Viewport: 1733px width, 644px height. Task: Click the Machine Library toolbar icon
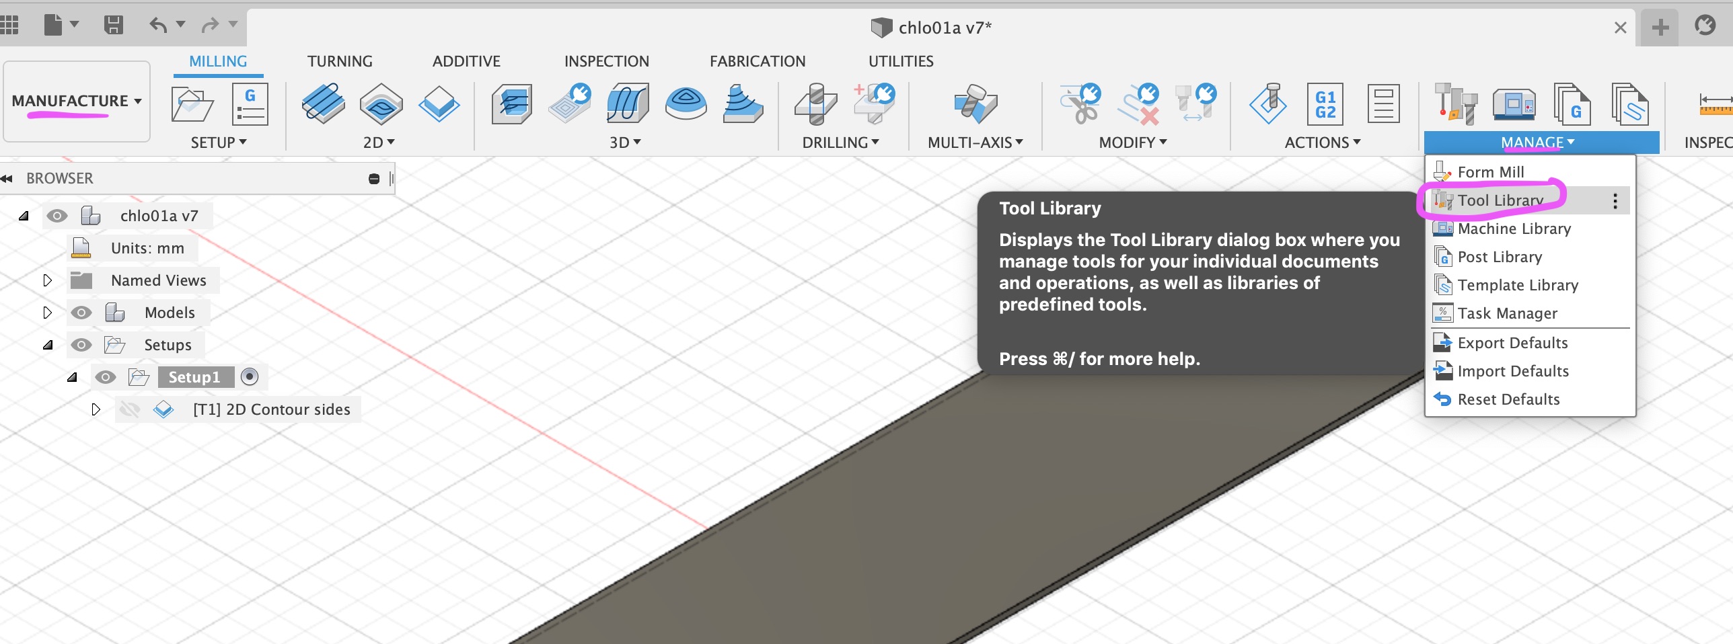pos(1514,104)
